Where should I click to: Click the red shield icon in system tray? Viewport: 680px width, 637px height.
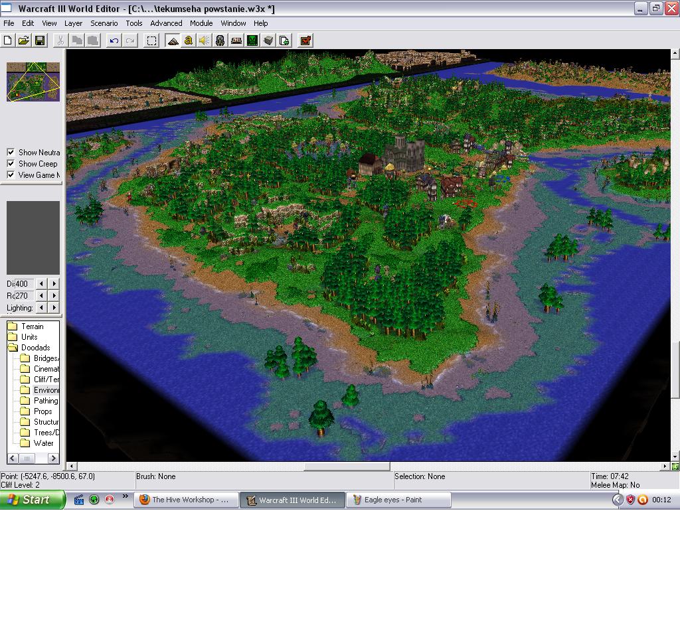coord(631,500)
